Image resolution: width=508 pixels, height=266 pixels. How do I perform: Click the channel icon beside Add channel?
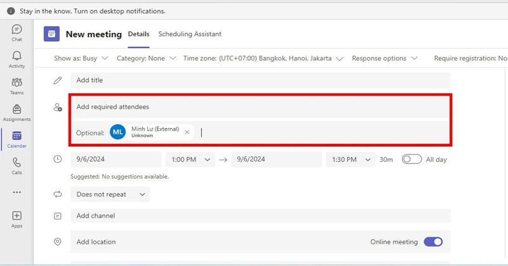point(57,216)
